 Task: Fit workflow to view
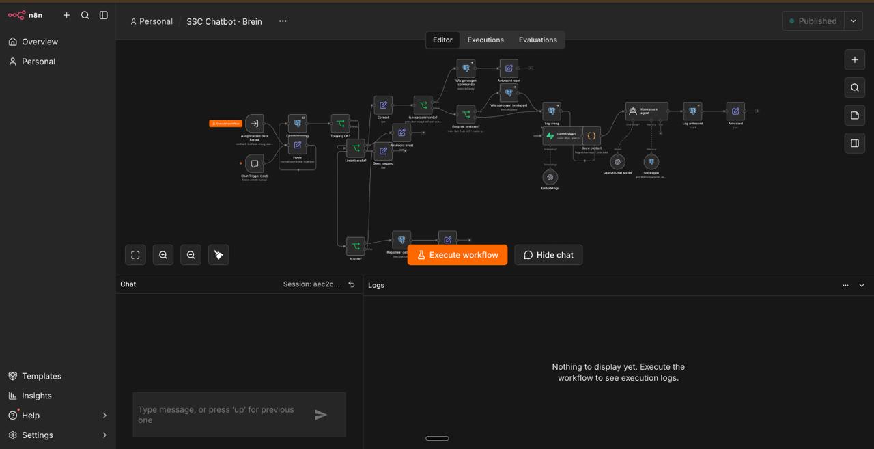(135, 255)
